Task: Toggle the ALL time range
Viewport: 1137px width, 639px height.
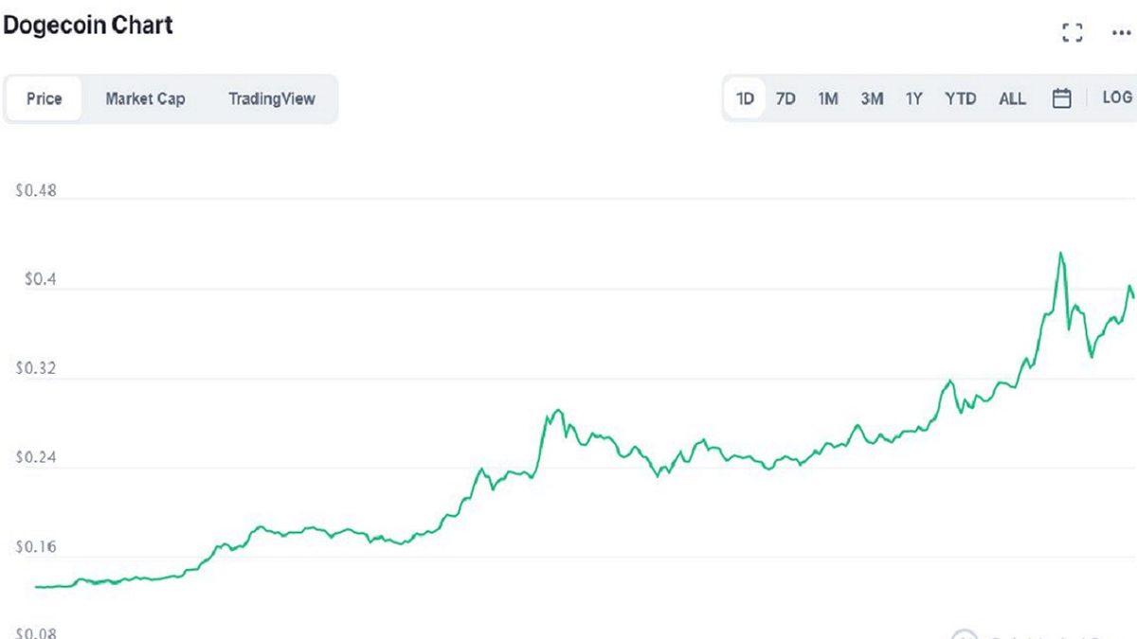Action: click(x=1012, y=98)
